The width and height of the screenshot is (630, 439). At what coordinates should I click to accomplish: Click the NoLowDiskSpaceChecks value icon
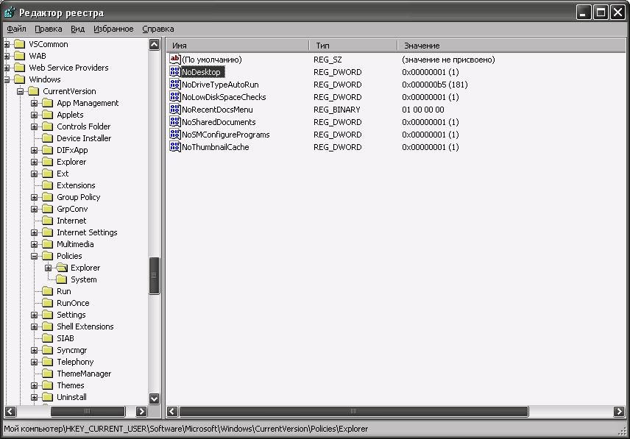[174, 97]
